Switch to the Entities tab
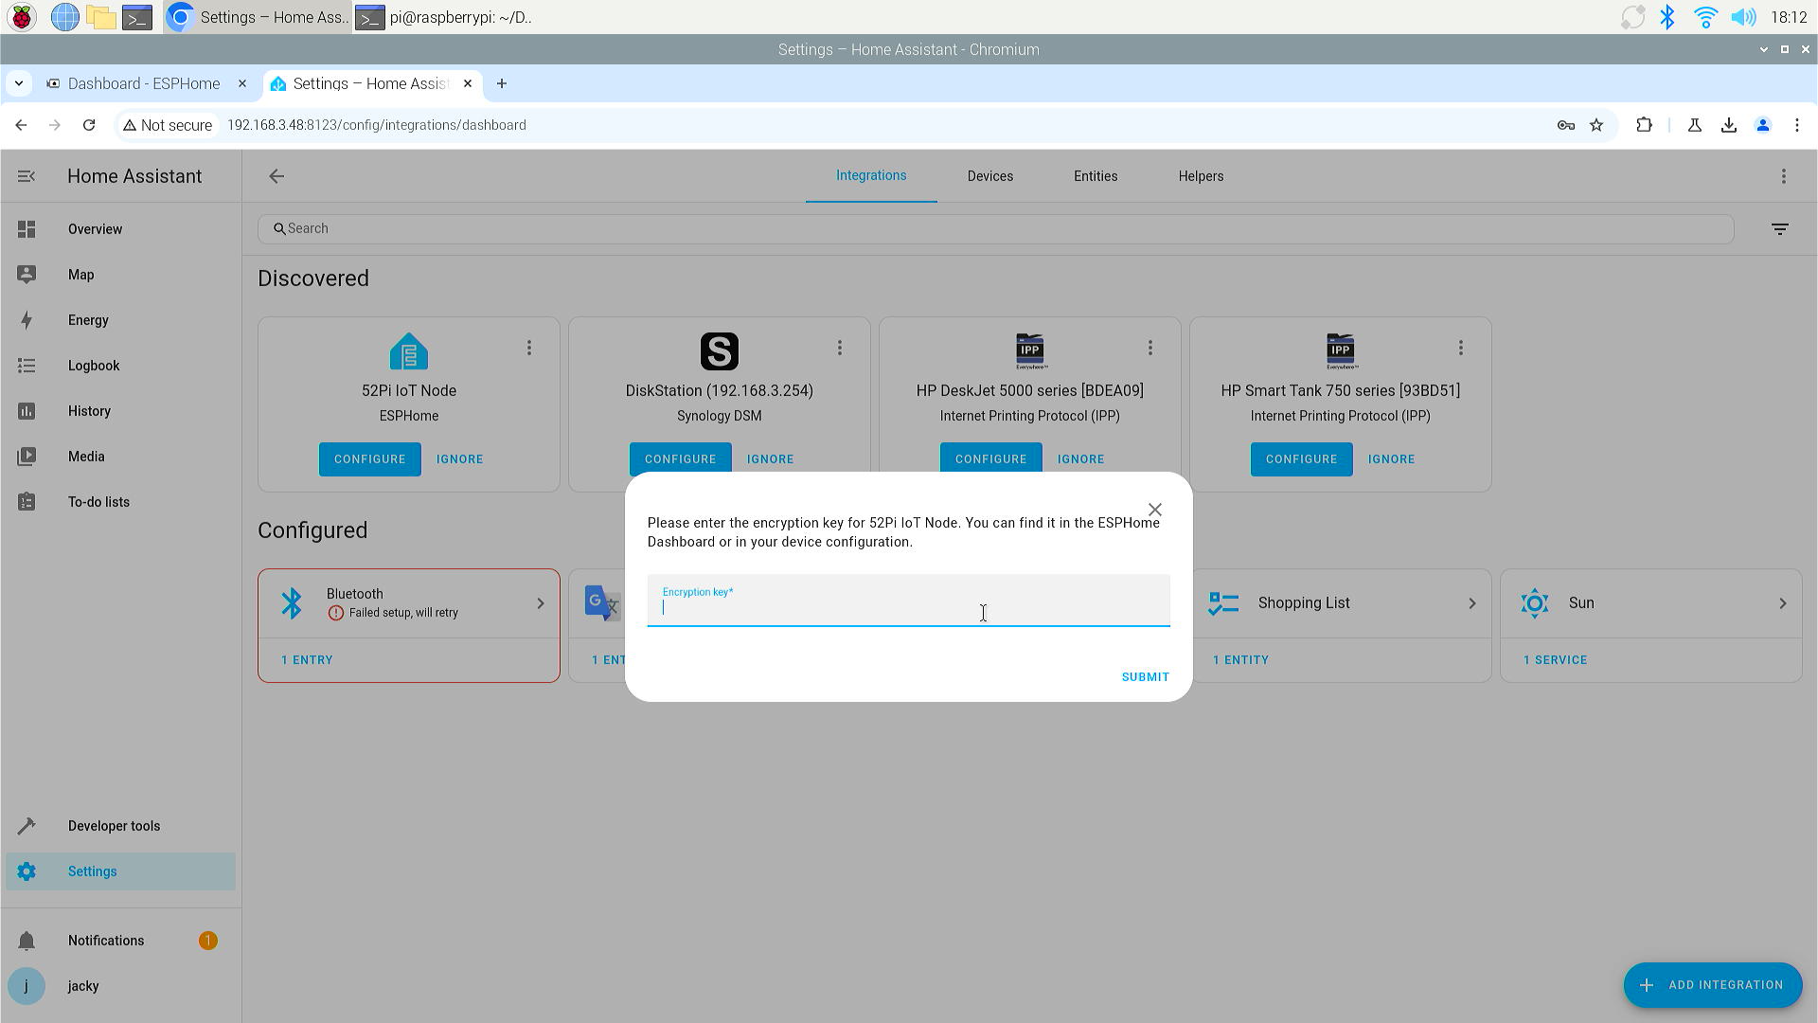This screenshot has height=1023, width=1818. (1096, 176)
